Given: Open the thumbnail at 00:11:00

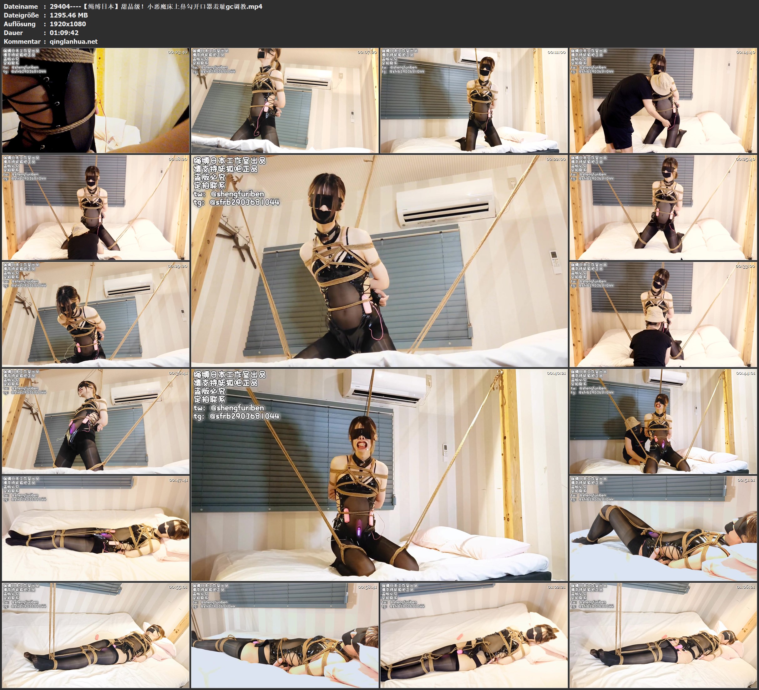Looking at the screenshot, I should (473, 100).
